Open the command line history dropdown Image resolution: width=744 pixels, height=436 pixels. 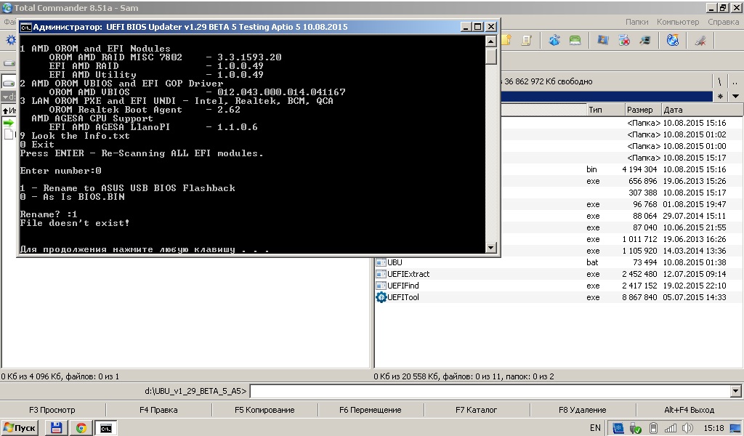tap(735, 392)
